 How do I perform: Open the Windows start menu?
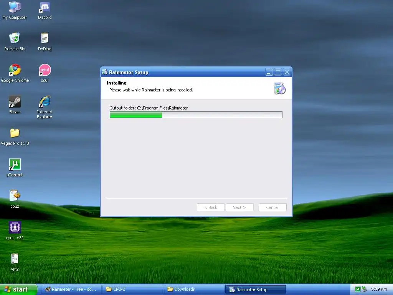(x=18, y=289)
